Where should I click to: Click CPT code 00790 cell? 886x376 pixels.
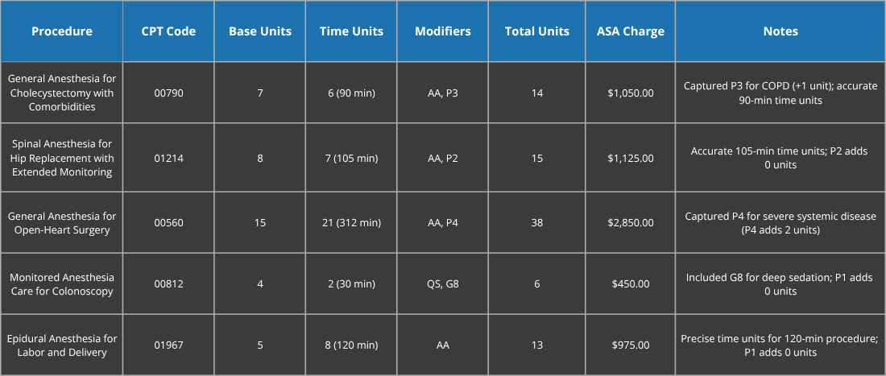pyautogui.click(x=169, y=93)
